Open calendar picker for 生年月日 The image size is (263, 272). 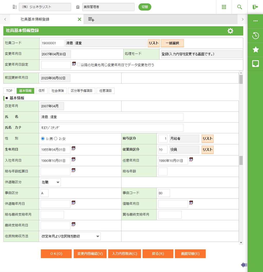[73, 148]
